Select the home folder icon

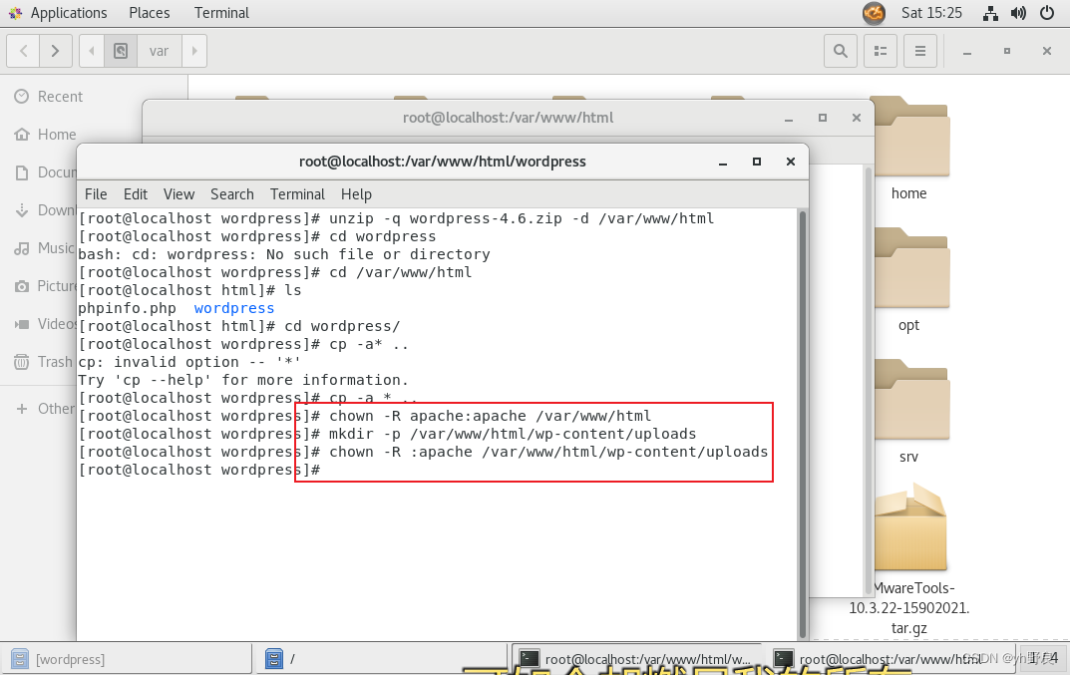point(910,137)
